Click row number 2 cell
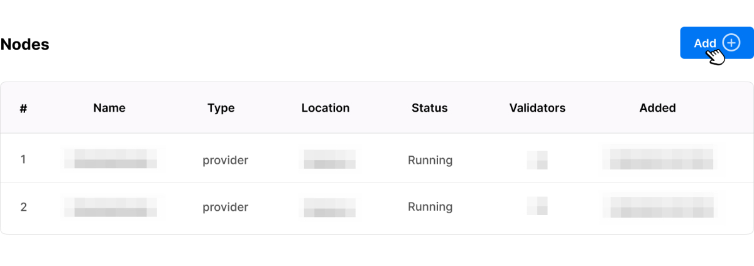 (x=23, y=206)
